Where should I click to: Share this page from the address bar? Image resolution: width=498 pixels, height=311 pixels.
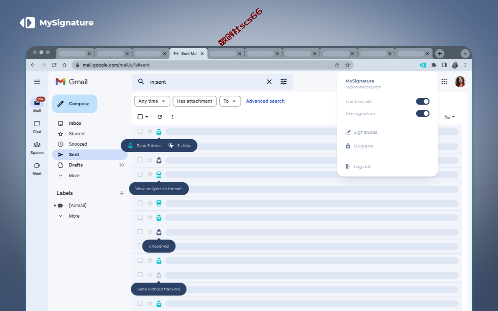click(337, 65)
